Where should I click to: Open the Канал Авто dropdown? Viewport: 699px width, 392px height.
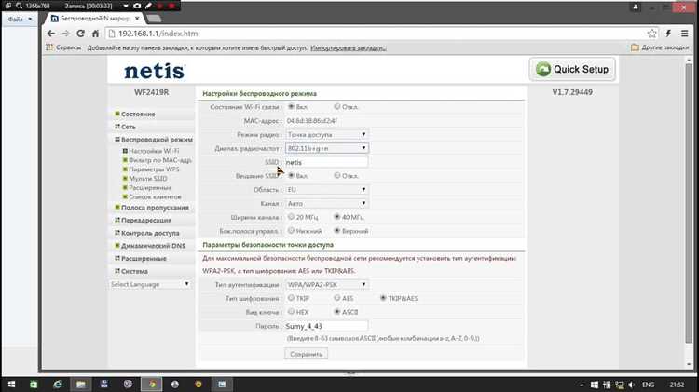tap(327, 203)
